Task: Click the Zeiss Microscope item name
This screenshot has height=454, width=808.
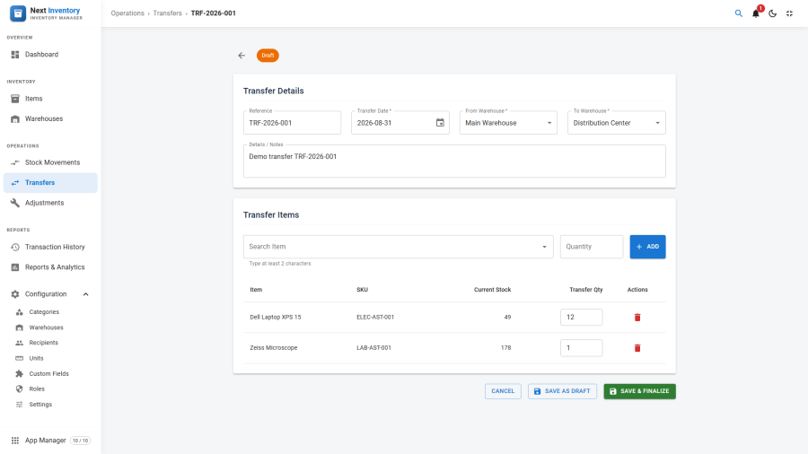Action: 274,348
